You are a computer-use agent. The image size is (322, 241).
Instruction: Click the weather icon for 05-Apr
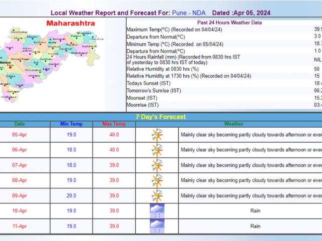click(157, 135)
